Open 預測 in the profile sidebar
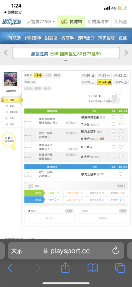Screen dimensions: 132x287 pos(12,100)
